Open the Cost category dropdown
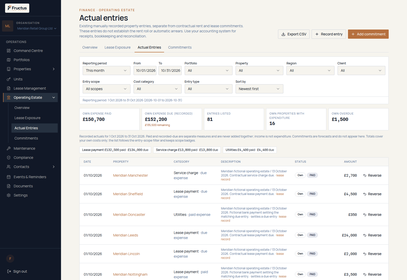The image size is (407, 280). 157,89
